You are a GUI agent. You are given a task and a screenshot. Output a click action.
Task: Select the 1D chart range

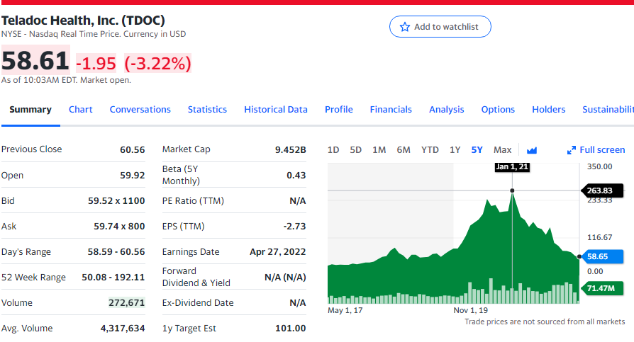tap(333, 150)
